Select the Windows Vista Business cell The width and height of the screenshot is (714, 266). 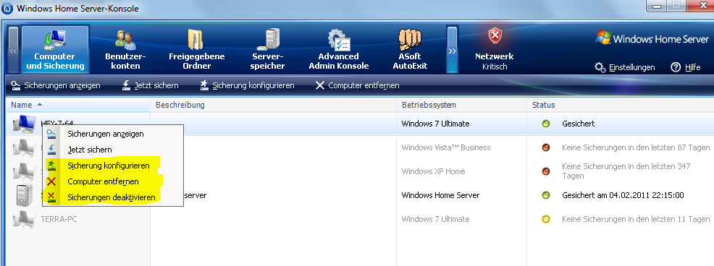[x=446, y=147]
